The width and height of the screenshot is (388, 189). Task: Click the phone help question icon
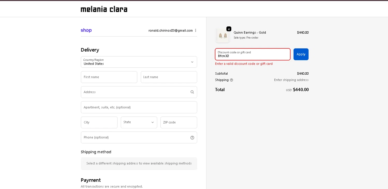click(192, 138)
